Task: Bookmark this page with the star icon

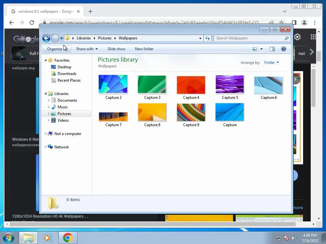Action: click(281, 23)
